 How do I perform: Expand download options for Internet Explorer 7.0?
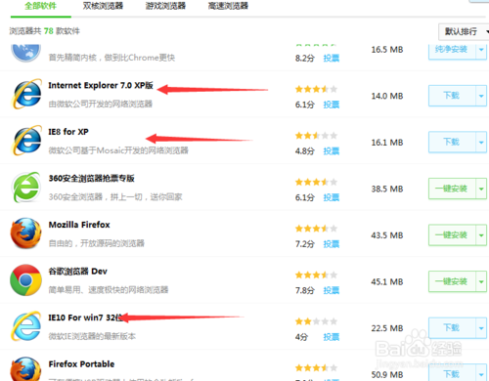(x=481, y=96)
